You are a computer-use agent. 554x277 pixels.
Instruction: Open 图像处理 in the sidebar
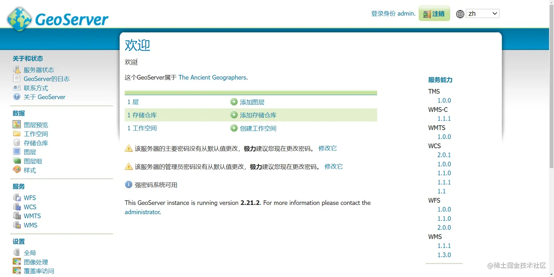(x=36, y=262)
